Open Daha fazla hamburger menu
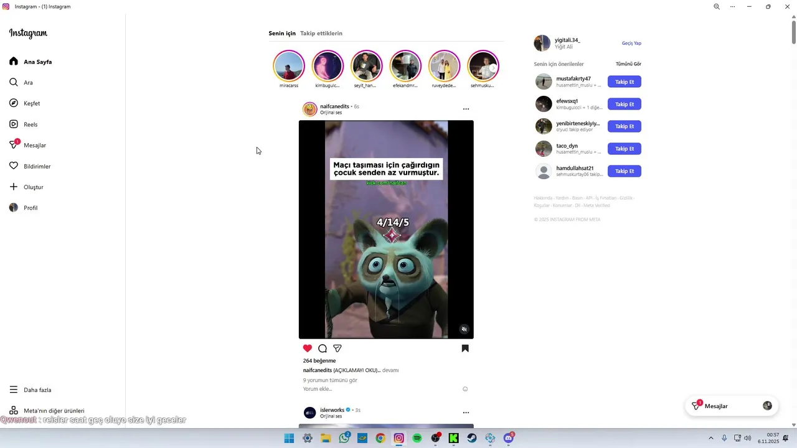Viewport: 797px width, 448px height. (x=14, y=390)
